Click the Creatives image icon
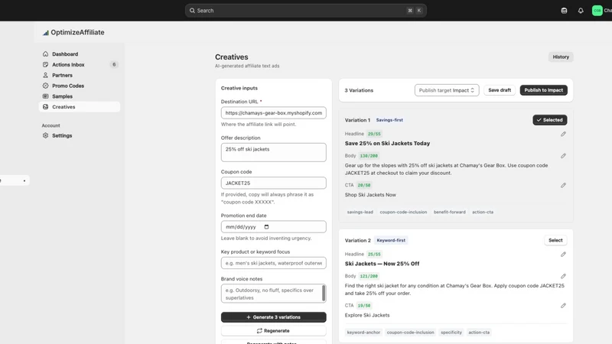Screen dimensions: 612x344 click(x=45, y=106)
